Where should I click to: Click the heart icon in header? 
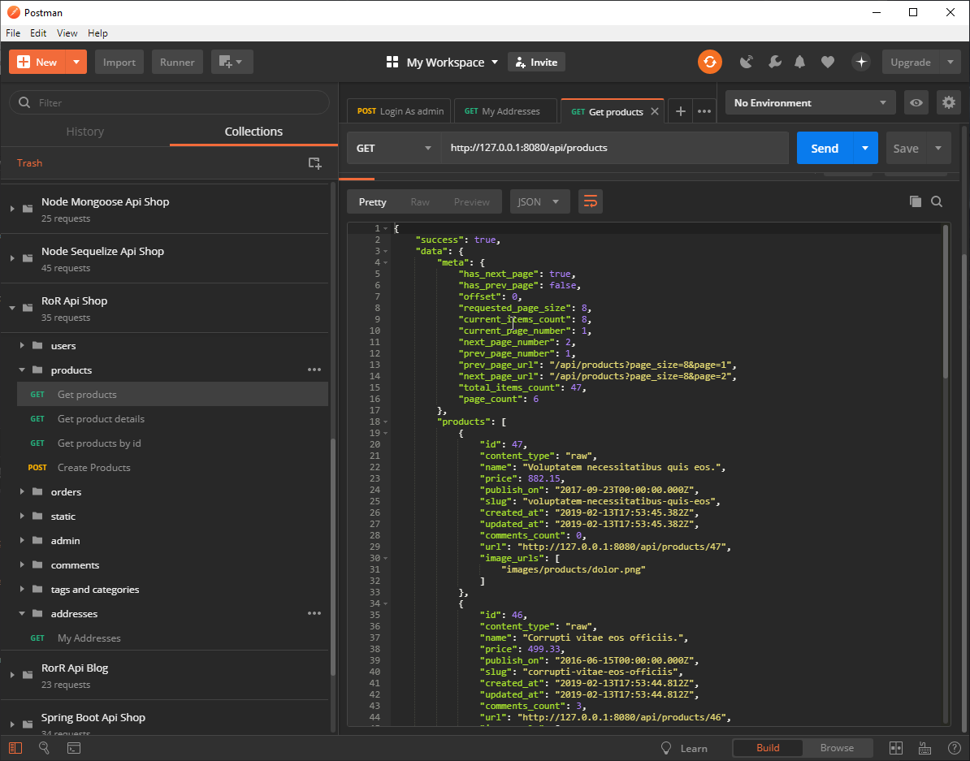point(828,62)
